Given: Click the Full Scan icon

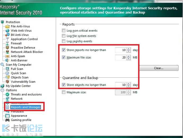Looking at the screenshot, I should (7, 69).
